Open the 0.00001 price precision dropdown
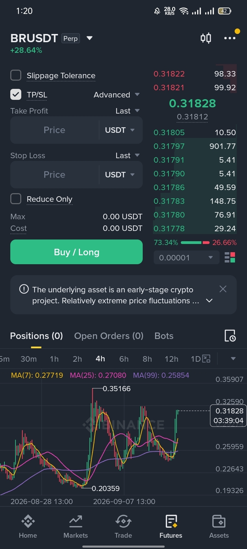Image resolution: width=247 pixels, height=549 pixels. tap(186, 258)
